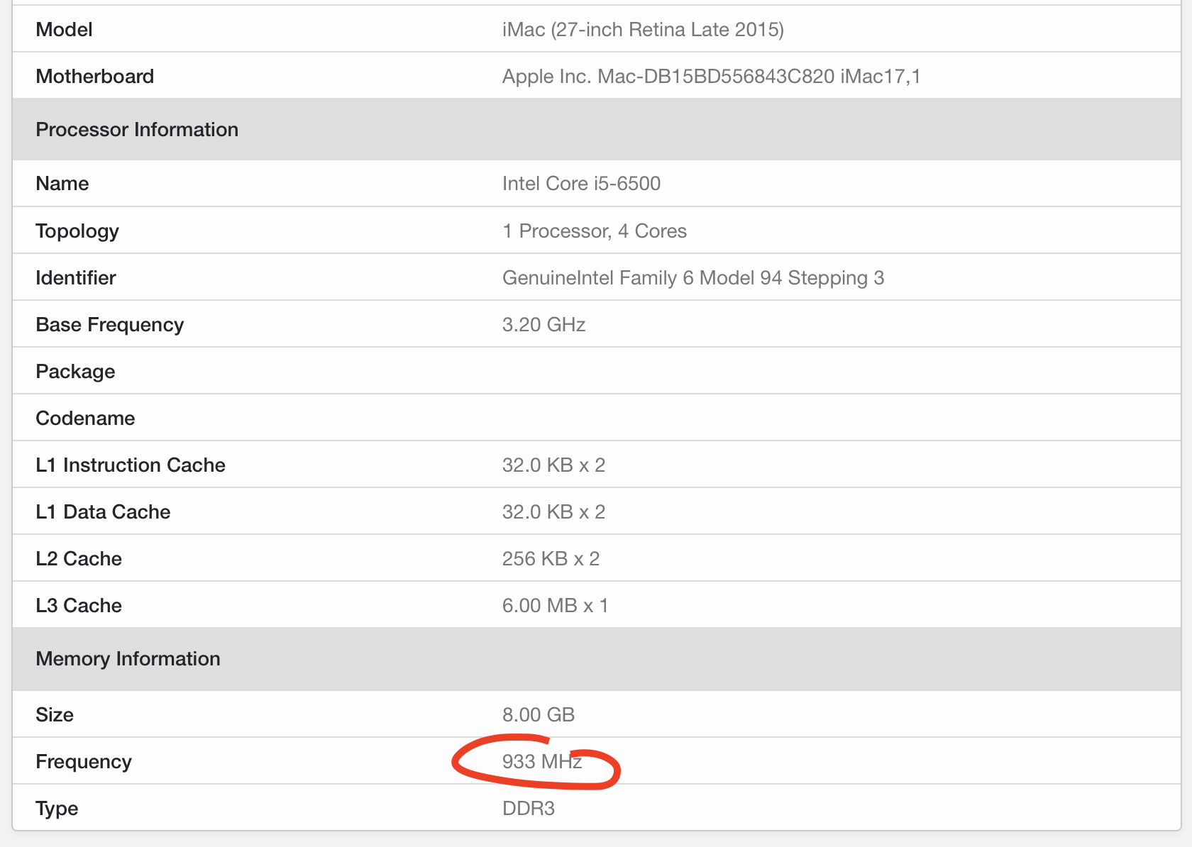This screenshot has height=847, width=1192.
Task: Click the '256 KB x 2' value
Action: 551,559
